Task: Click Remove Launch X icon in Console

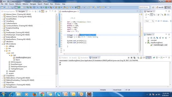Action: 131,58
